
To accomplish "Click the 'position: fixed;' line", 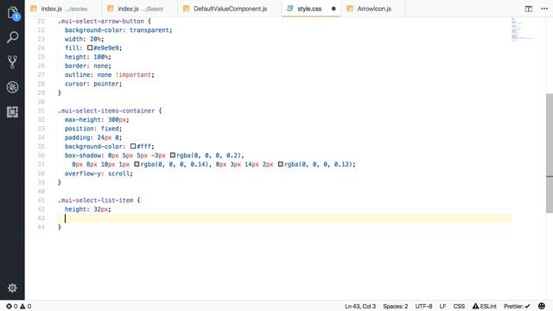I will coord(93,129).
